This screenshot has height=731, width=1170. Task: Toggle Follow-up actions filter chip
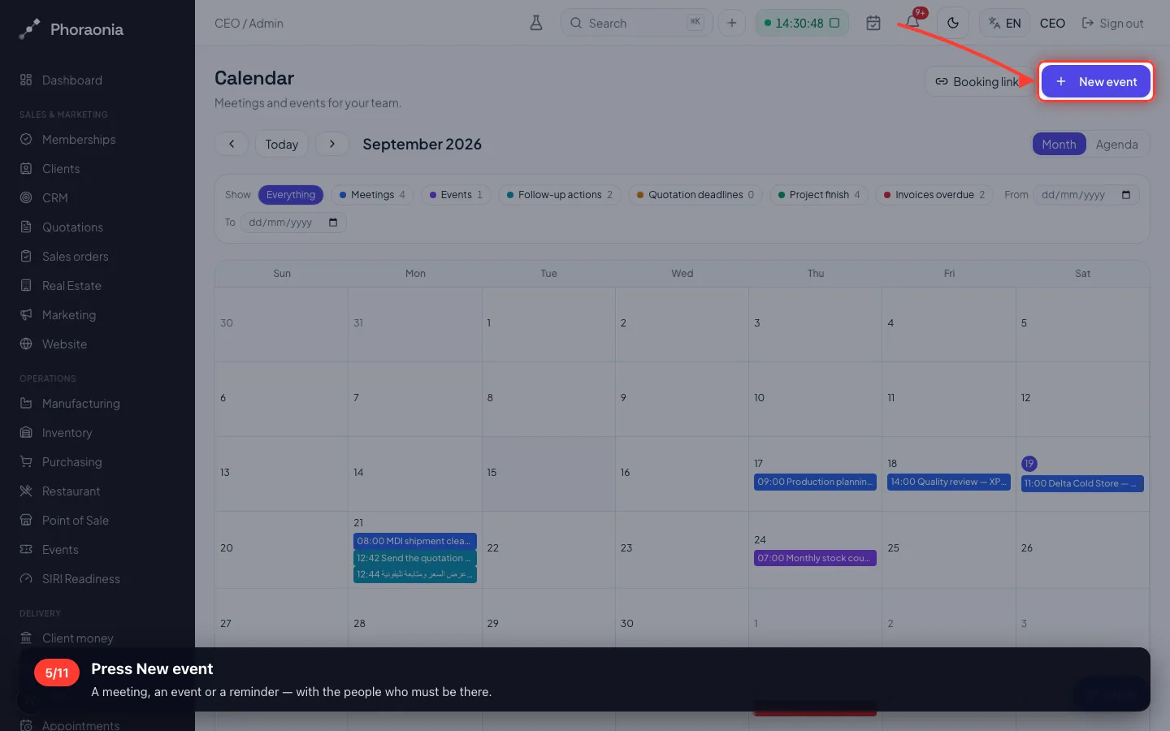(x=560, y=195)
